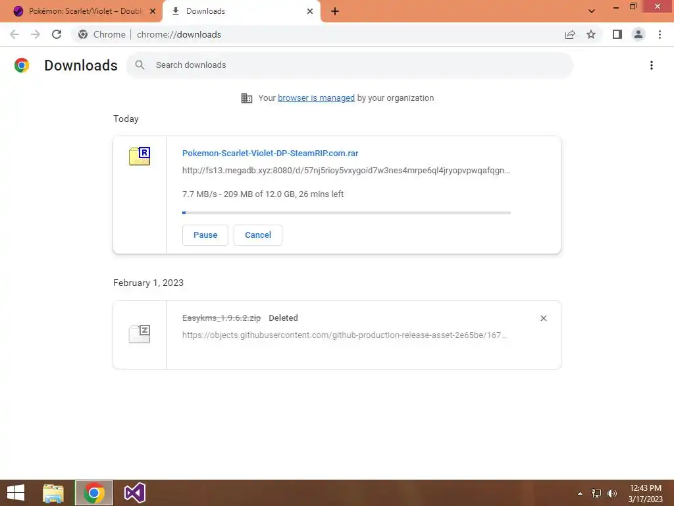The width and height of the screenshot is (674, 506).
Task: Click the 'Today' date heading
Action: click(x=126, y=119)
